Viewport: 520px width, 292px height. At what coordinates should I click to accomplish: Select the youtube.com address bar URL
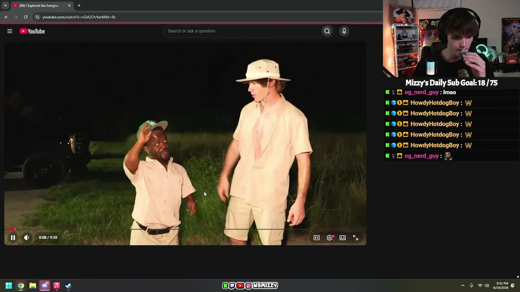[x=79, y=17]
